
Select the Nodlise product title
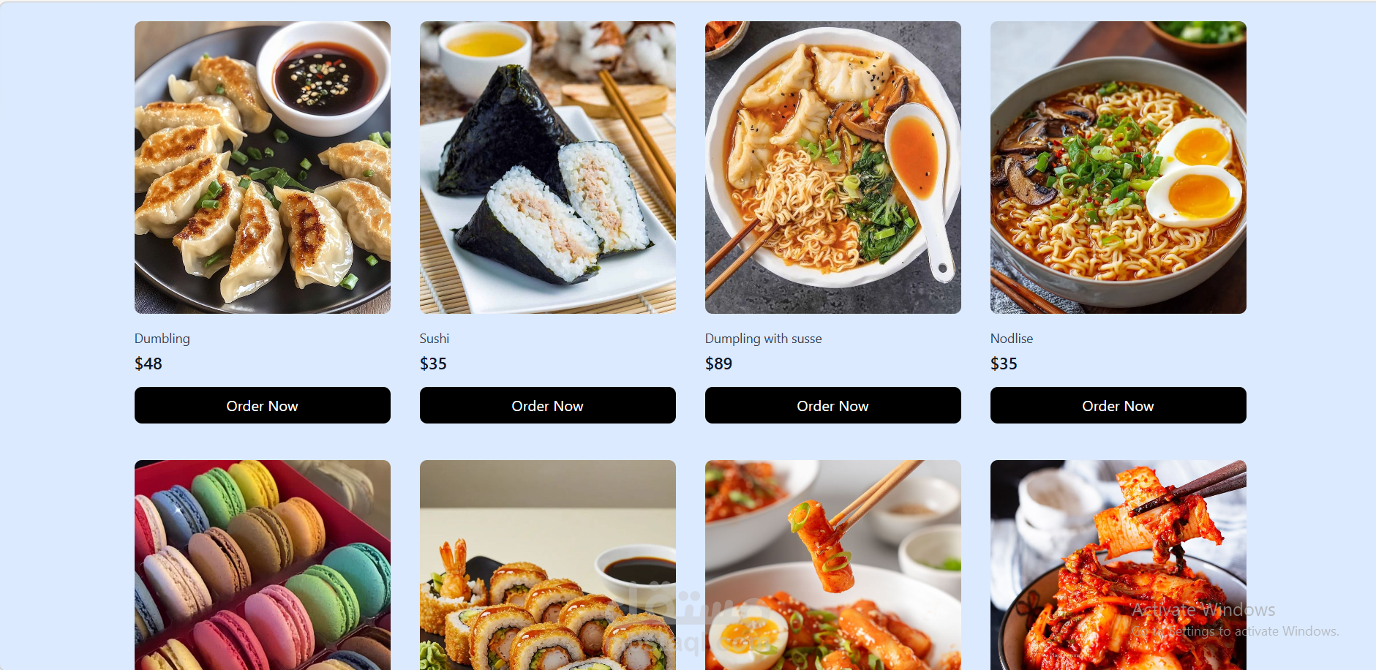[x=1012, y=339]
